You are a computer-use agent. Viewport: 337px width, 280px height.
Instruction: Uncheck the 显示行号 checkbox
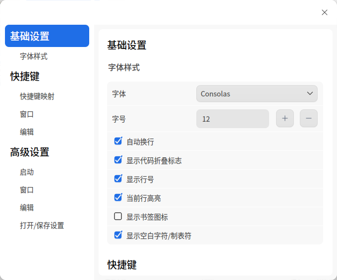118,179
